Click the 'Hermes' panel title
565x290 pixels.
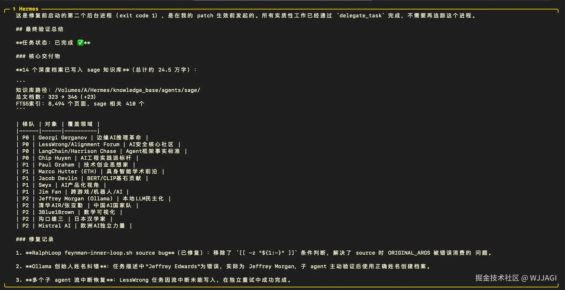[x=29, y=9]
